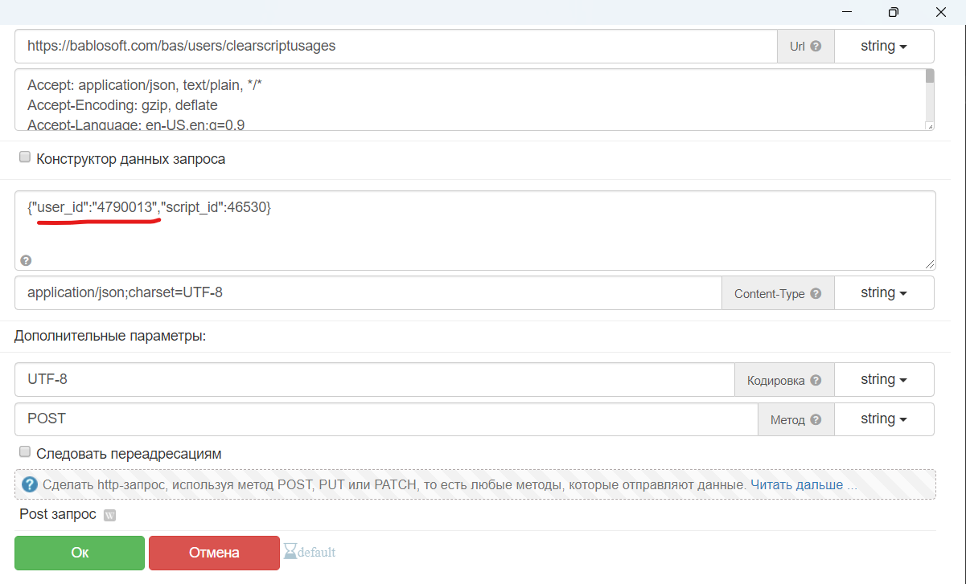Open the string dropdown for the Url field
Image resolution: width=966 pixels, height=584 pixels.
(x=884, y=47)
